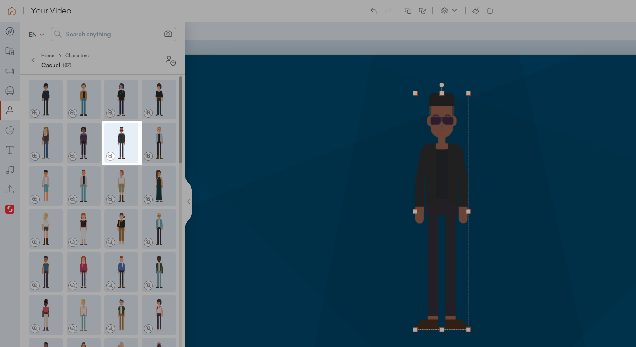The image size is (636, 347).
Task: Copy the selected character using copy icon
Action: (x=408, y=11)
